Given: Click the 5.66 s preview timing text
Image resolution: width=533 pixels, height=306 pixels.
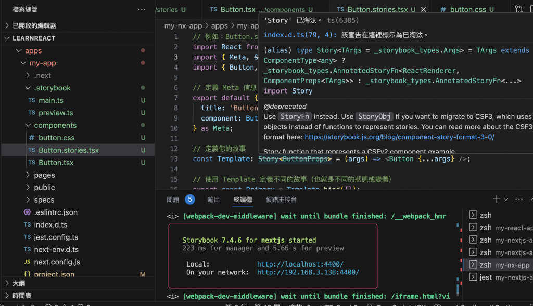Looking at the screenshot, I should coord(284,248).
